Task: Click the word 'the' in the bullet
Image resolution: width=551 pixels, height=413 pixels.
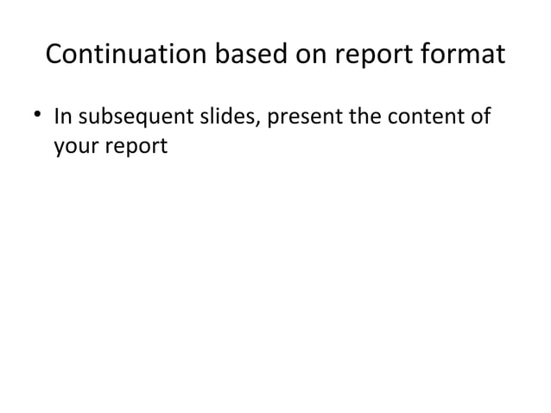Action: [365, 116]
